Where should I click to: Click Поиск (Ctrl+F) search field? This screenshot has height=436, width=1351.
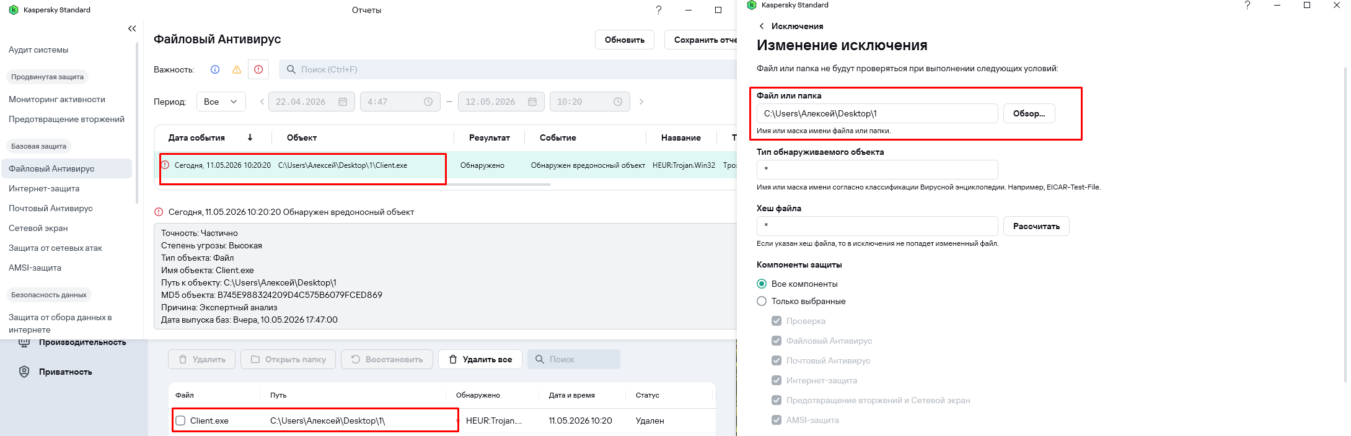(508, 69)
